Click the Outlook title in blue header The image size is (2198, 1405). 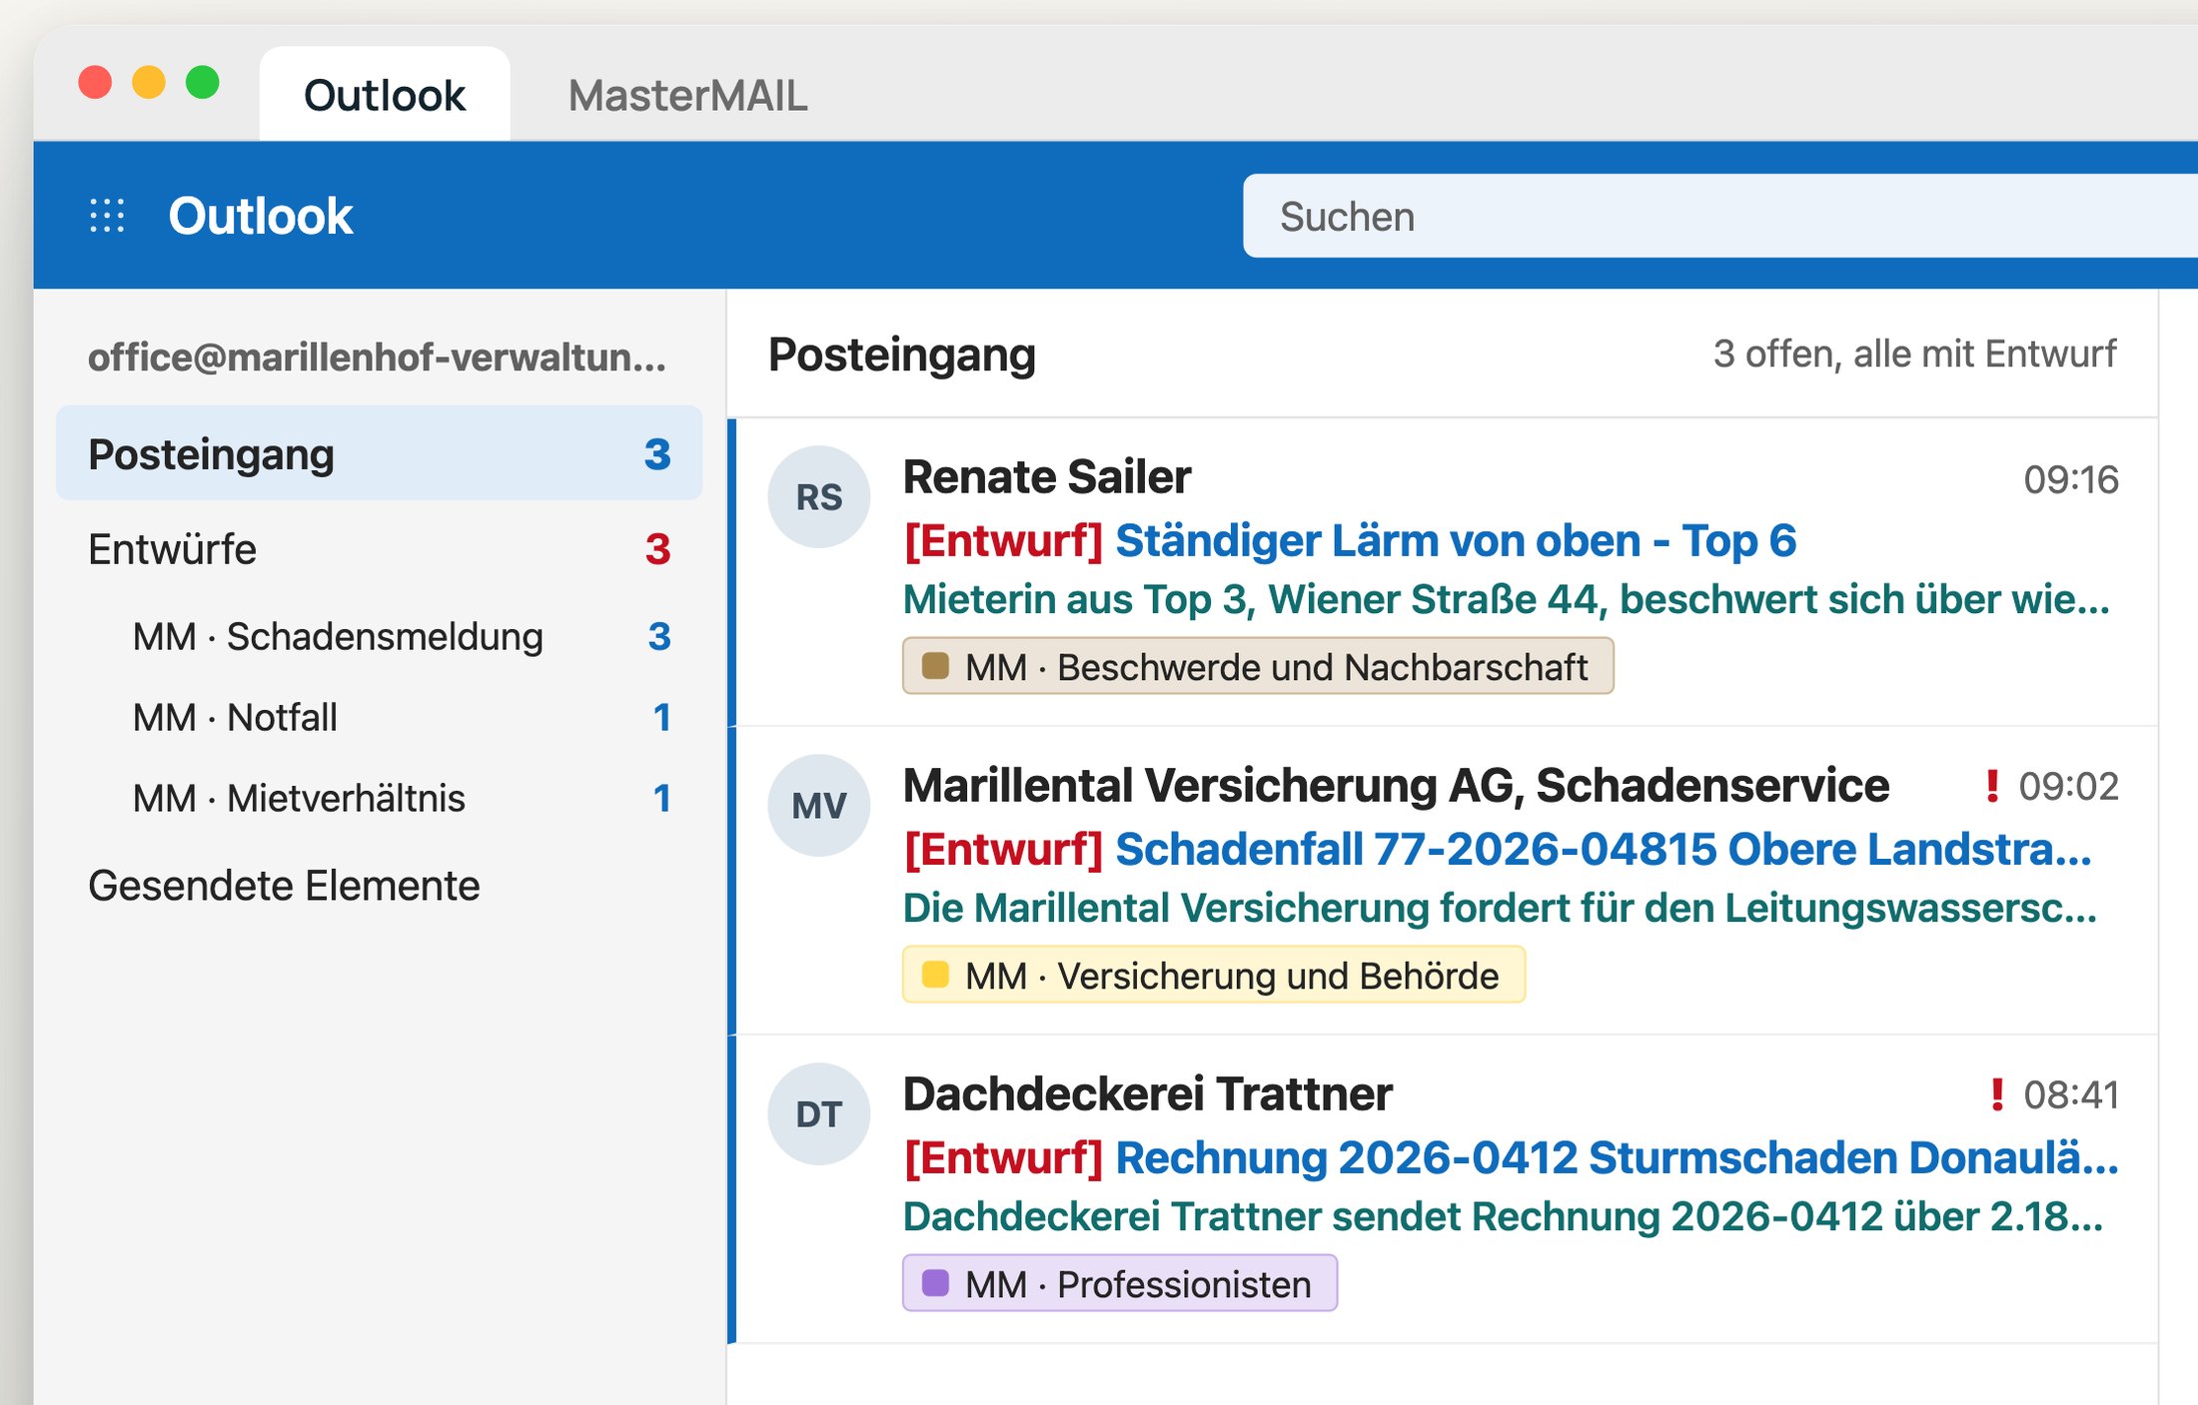(261, 216)
